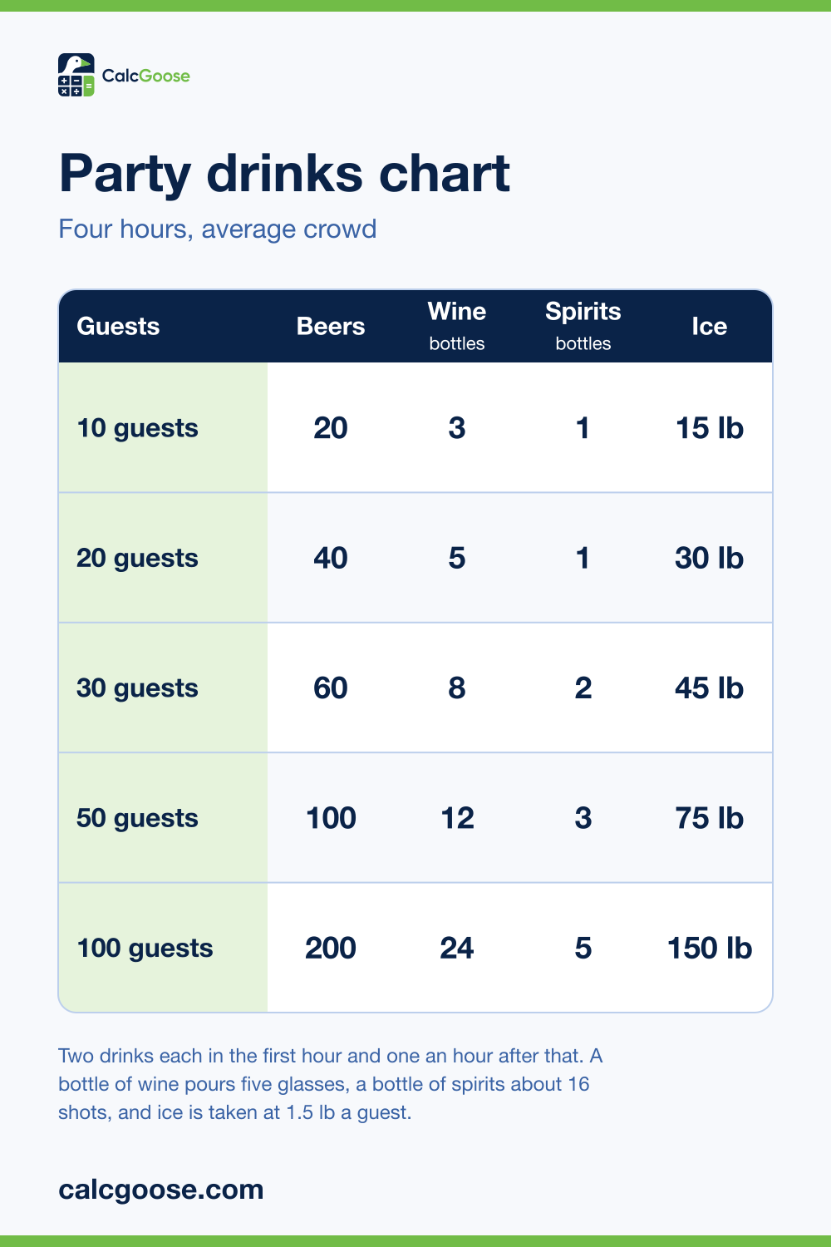Select the 20 guests row label

pyautogui.click(x=137, y=558)
